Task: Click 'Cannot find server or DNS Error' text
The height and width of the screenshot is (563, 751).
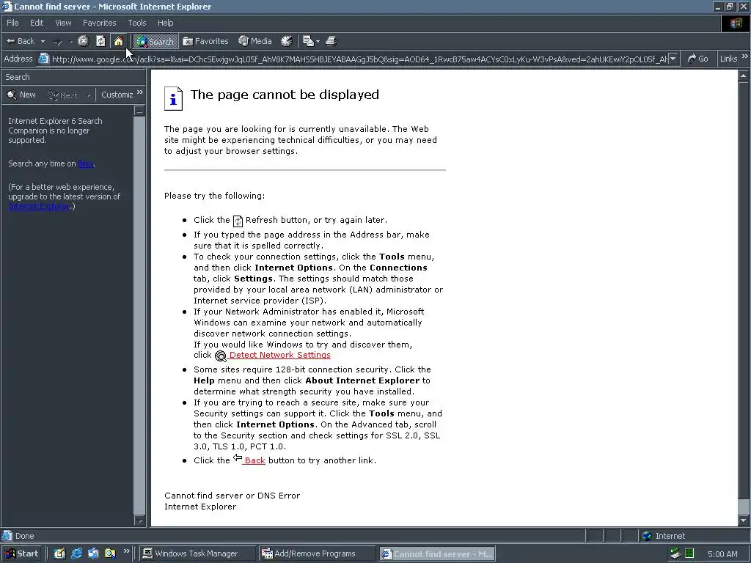Action: [x=232, y=496]
